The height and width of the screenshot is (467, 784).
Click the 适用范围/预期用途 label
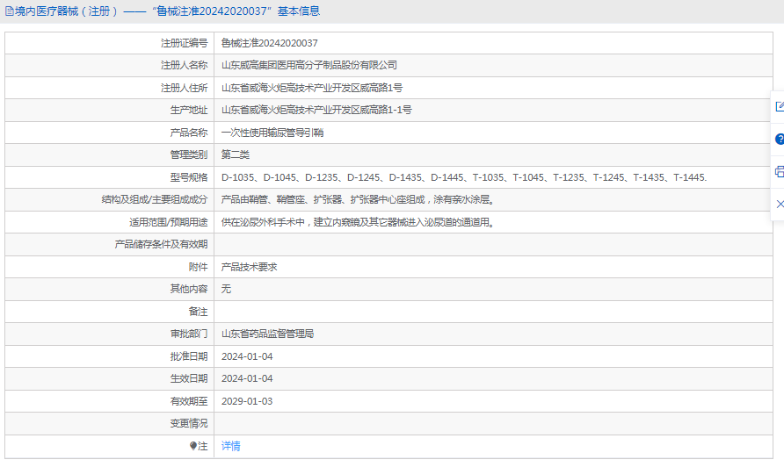(x=169, y=222)
